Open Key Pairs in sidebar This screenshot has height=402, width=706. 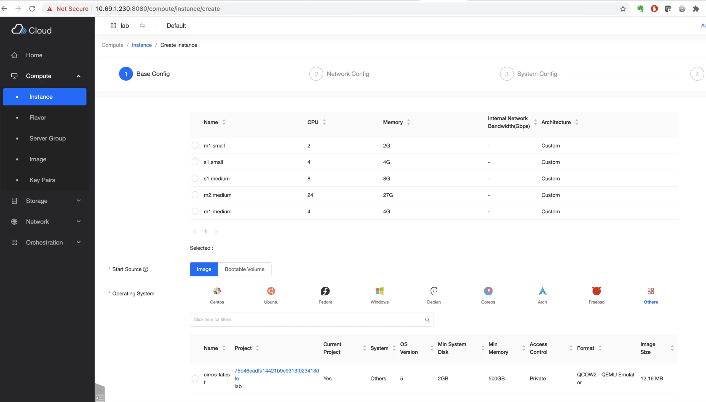point(42,180)
